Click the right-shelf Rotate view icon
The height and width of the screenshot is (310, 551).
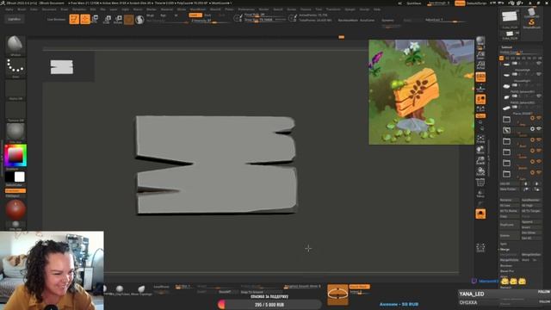[x=480, y=171]
